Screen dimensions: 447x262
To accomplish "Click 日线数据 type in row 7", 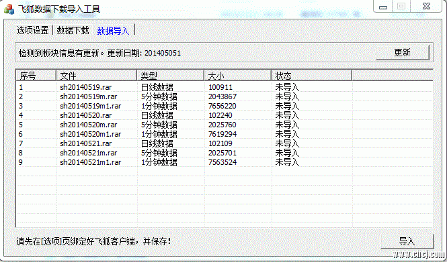I will (x=157, y=143).
